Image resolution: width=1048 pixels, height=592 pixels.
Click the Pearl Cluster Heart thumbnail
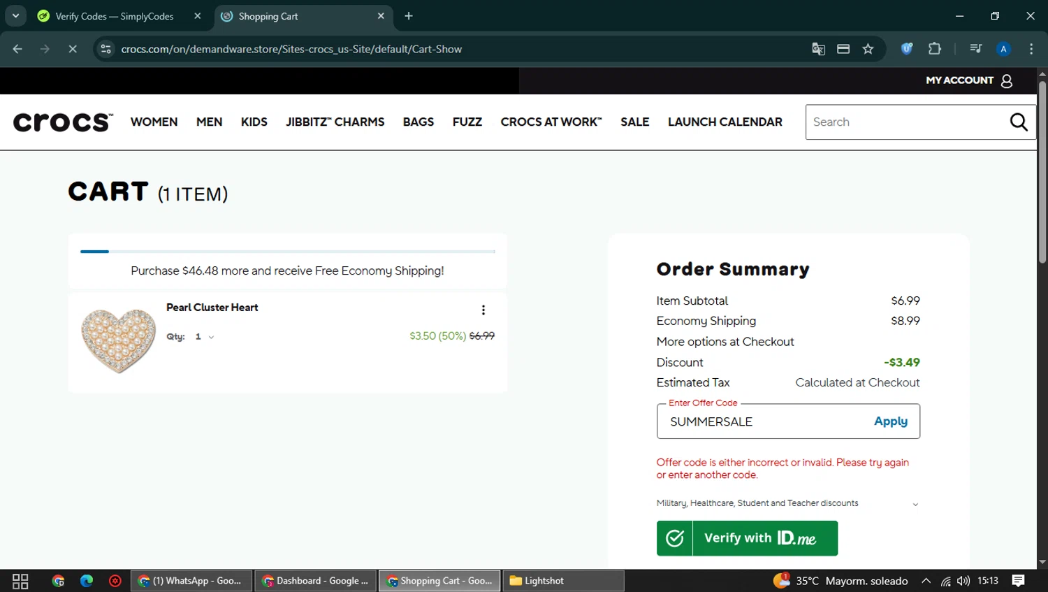[119, 341]
